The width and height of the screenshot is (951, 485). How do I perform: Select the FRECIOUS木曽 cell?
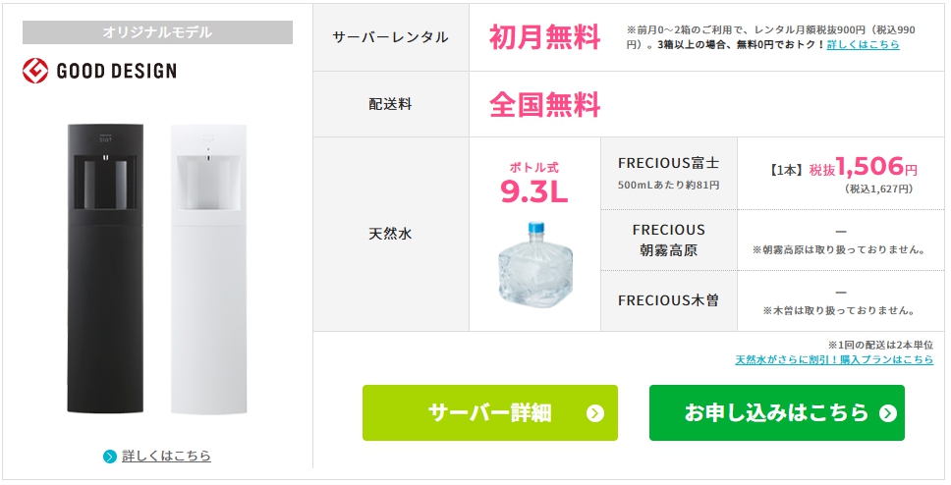[x=669, y=300]
